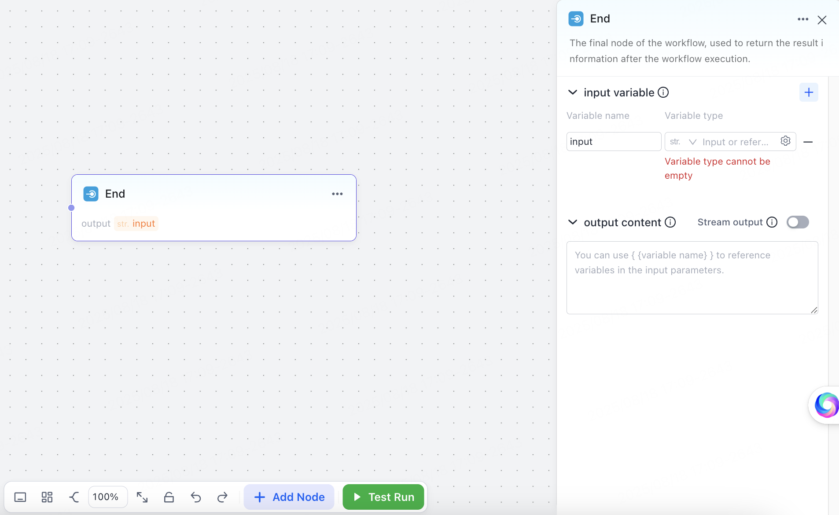839x515 pixels.
Task: Close the End settings panel
Action: (822, 20)
